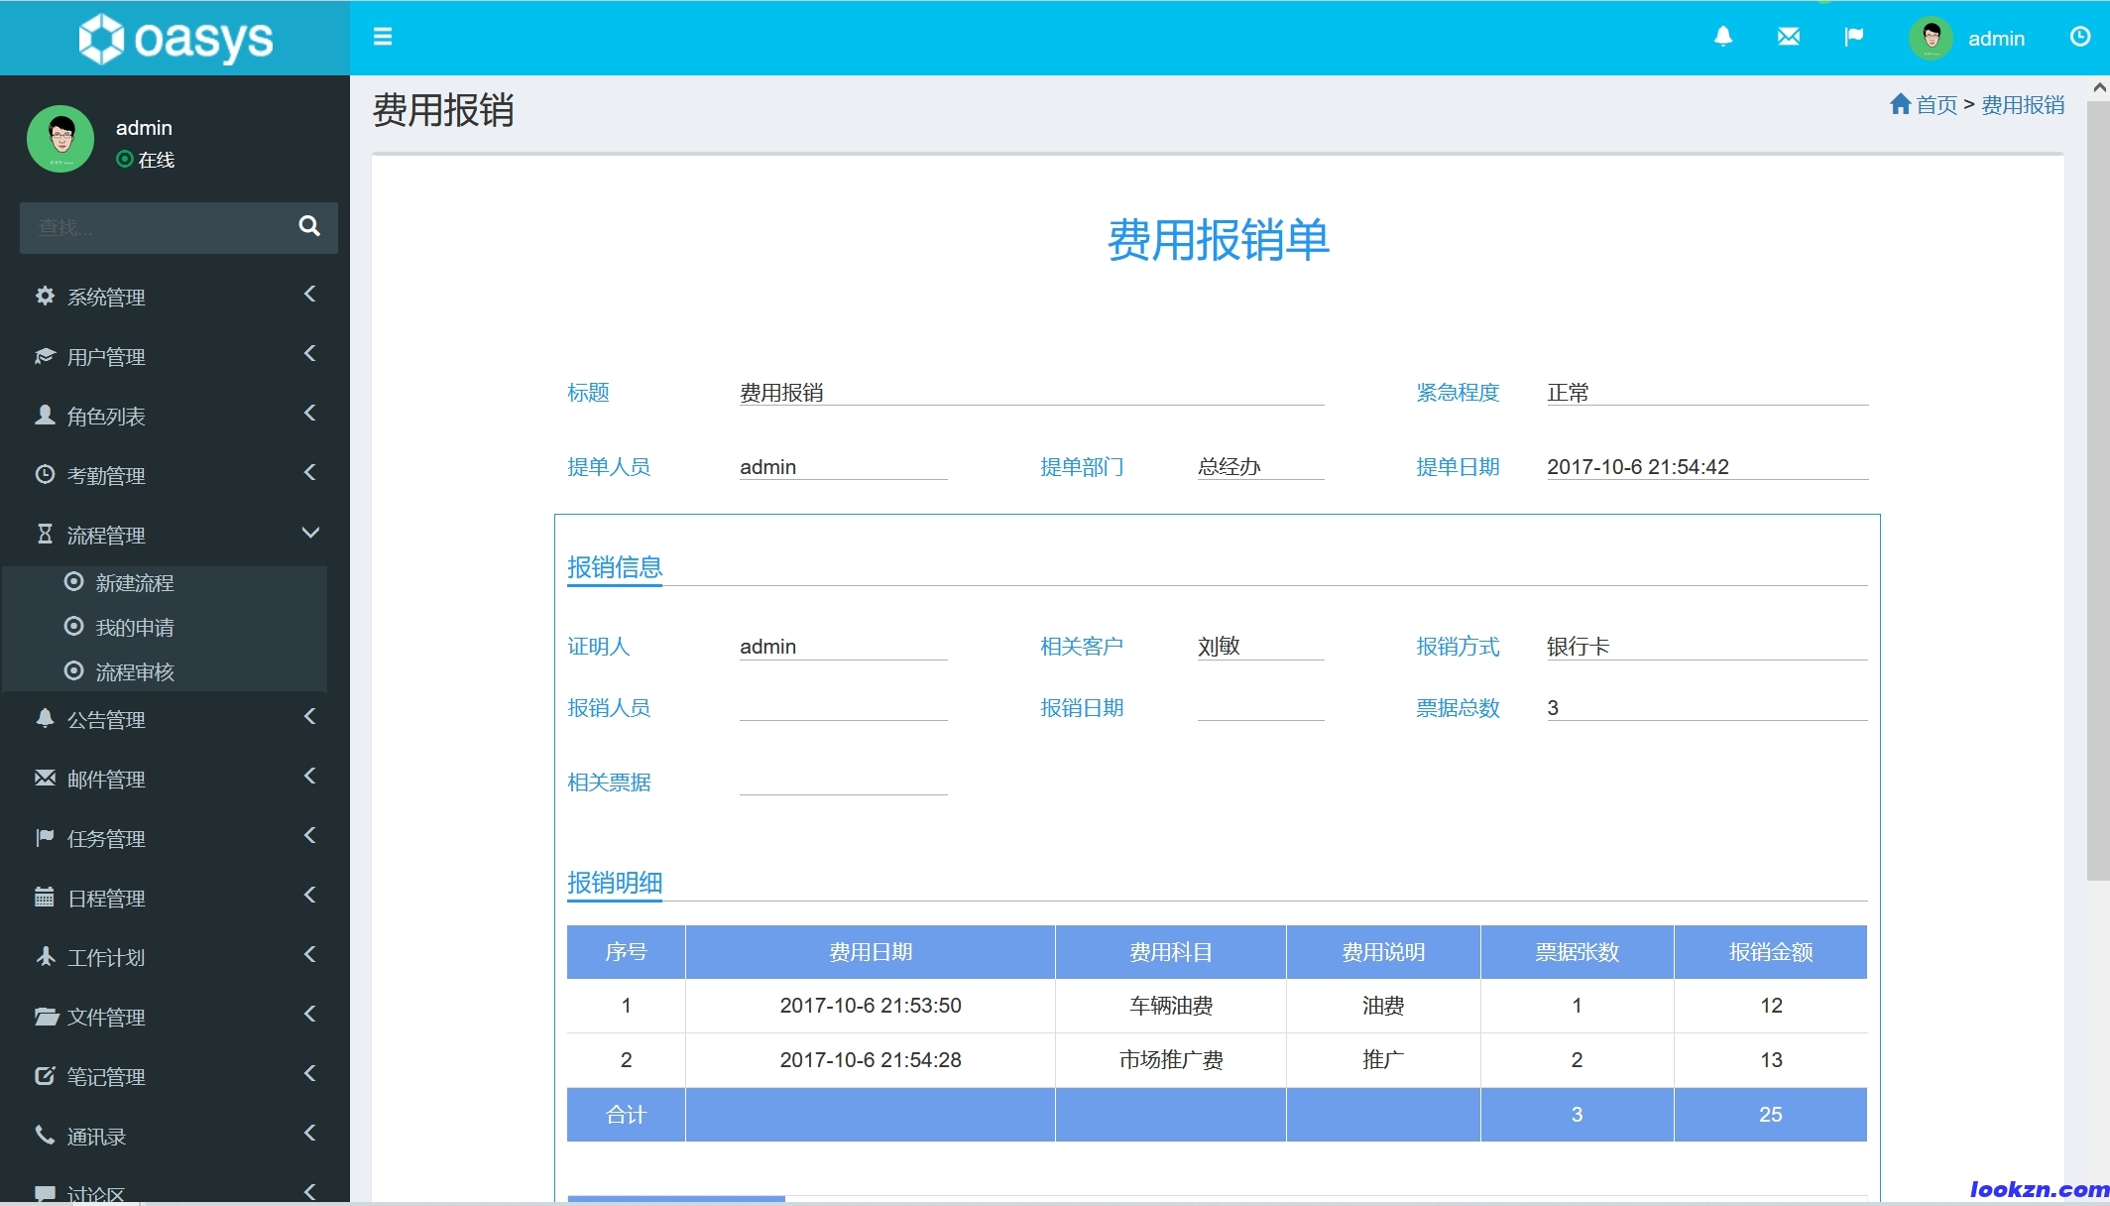Go to 首页 breadcrumb link
Viewport: 2110px width, 1206px height.
[1936, 104]
